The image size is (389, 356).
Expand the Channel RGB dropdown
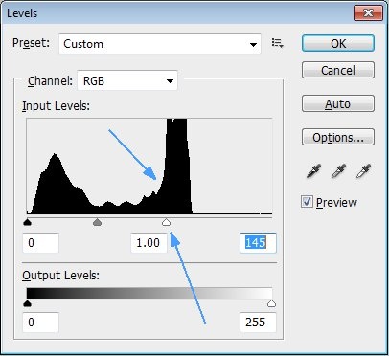[127, 80]
